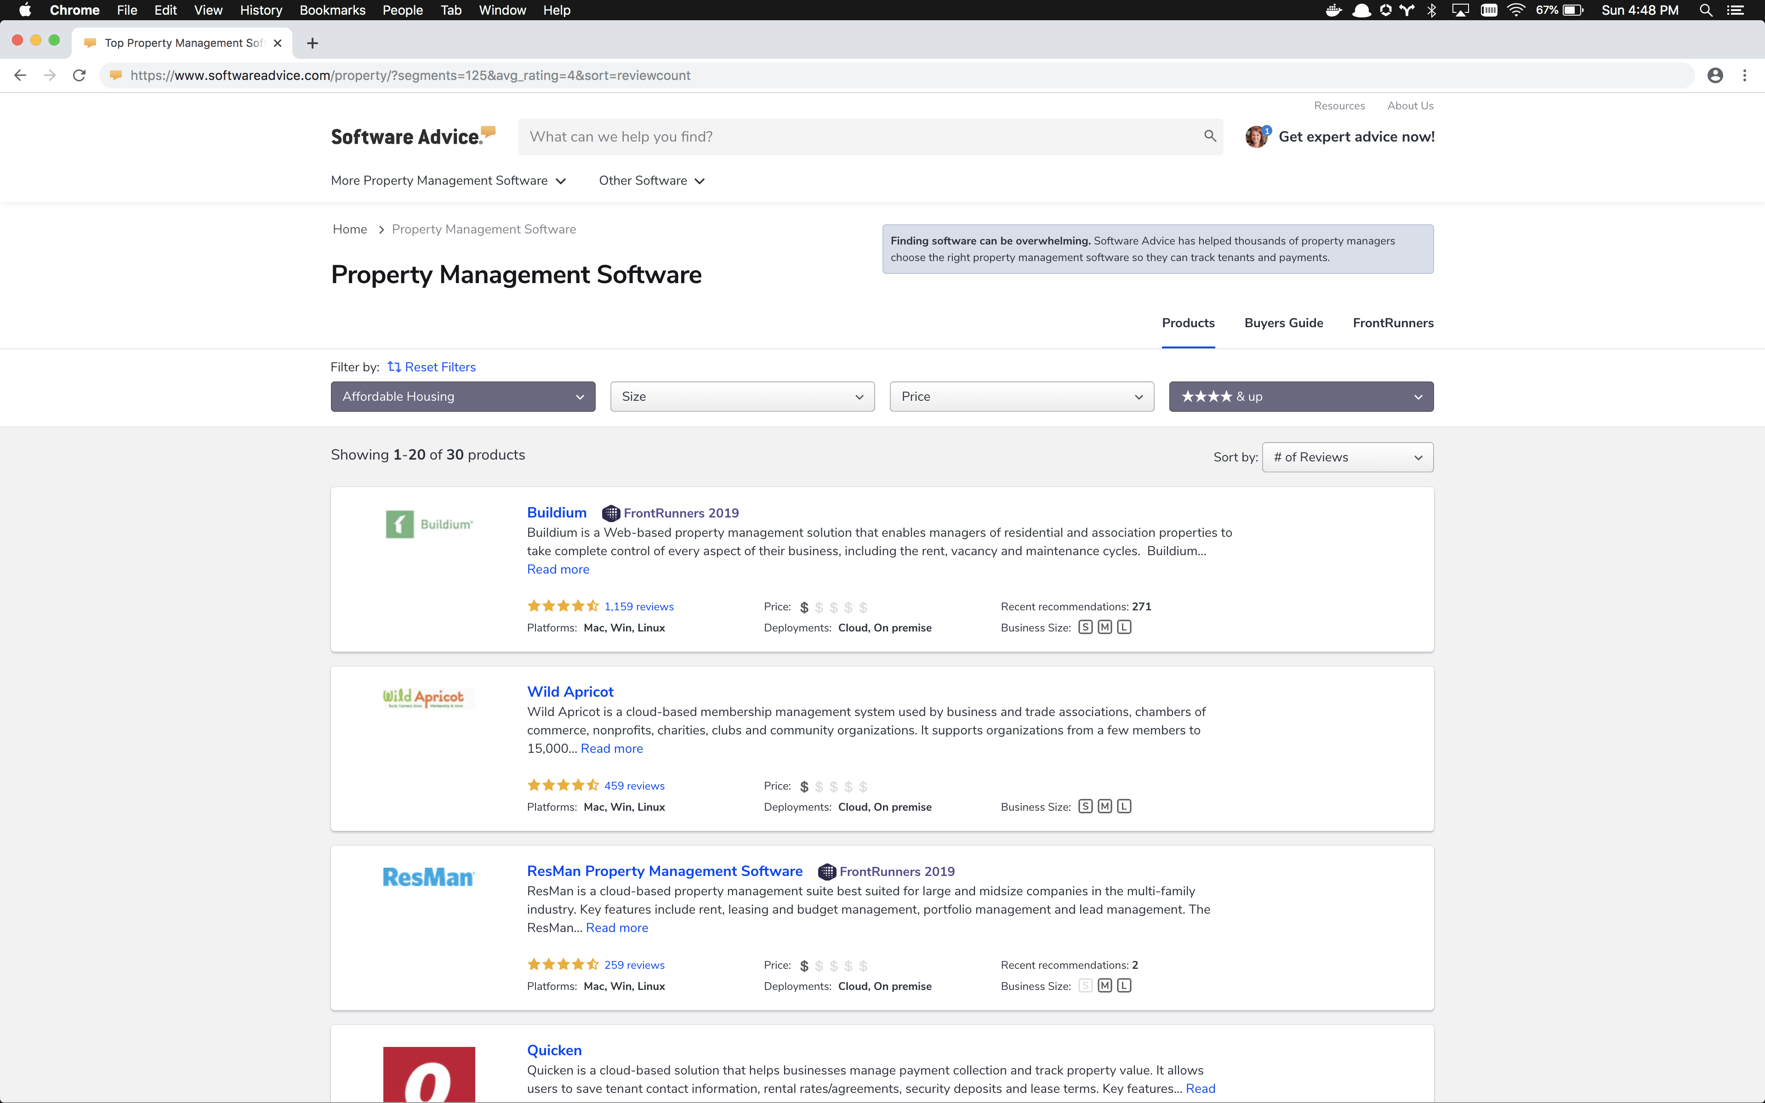1765x1103 pixels.
Task: Open macOS Spotlight search
Action: (x=1706, y=10)
